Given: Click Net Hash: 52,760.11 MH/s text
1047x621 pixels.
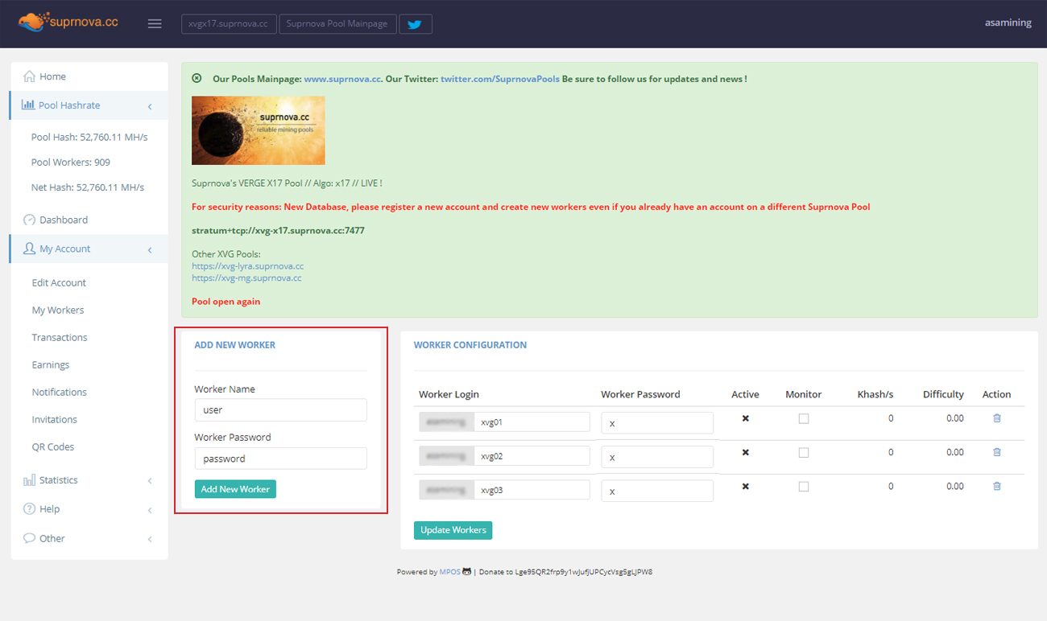Looking at the screenshot, I should click(88, 187).
